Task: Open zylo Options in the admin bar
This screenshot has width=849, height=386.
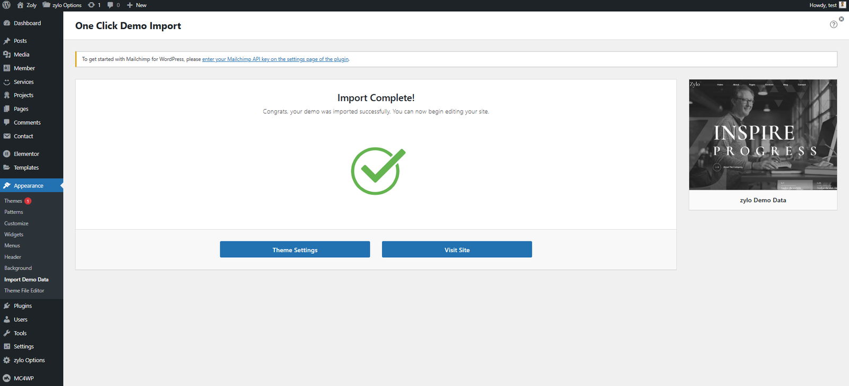Action: tap(63, 5)
